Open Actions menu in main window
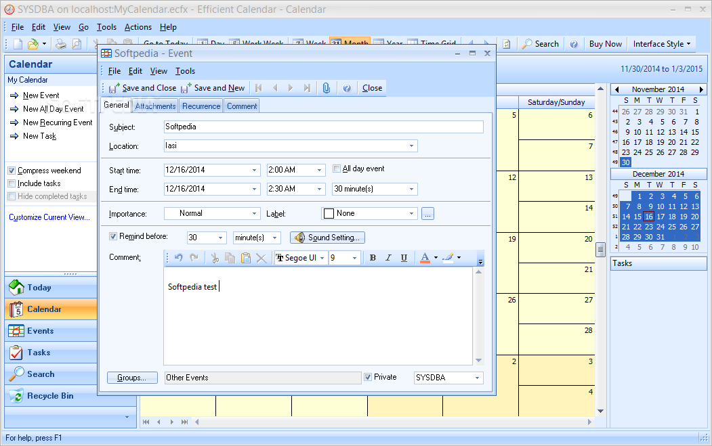712x446 pixels. point(138,27)
